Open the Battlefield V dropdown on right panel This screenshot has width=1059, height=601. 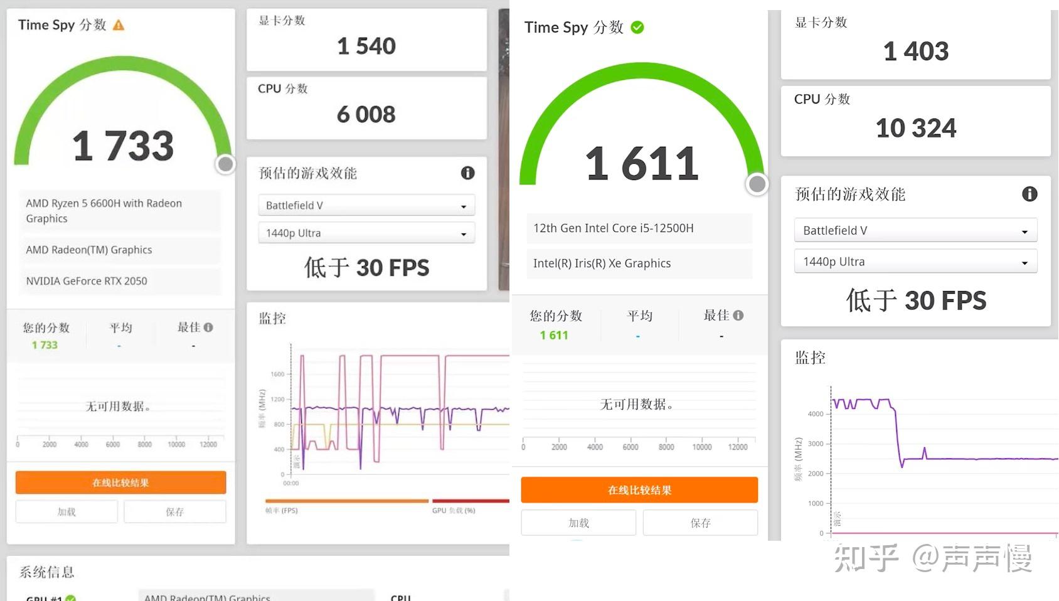point(915,230)
